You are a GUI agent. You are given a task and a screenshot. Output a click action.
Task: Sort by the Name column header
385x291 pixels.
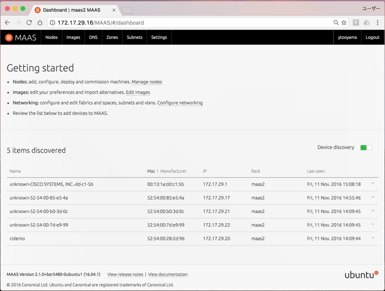(15, 171)
